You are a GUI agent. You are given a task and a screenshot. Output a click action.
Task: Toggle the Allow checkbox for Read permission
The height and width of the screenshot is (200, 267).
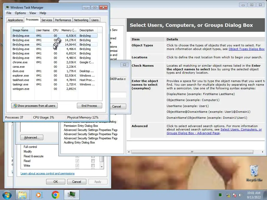77,161
